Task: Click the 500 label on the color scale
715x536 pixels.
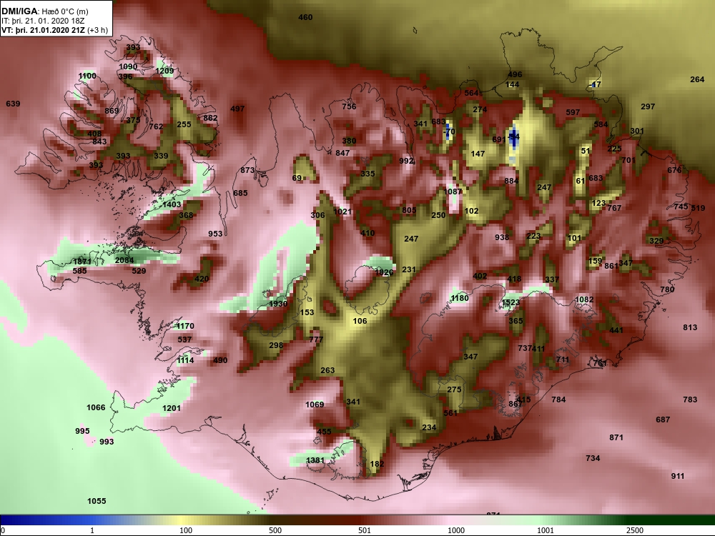Action: pos(275,530)
